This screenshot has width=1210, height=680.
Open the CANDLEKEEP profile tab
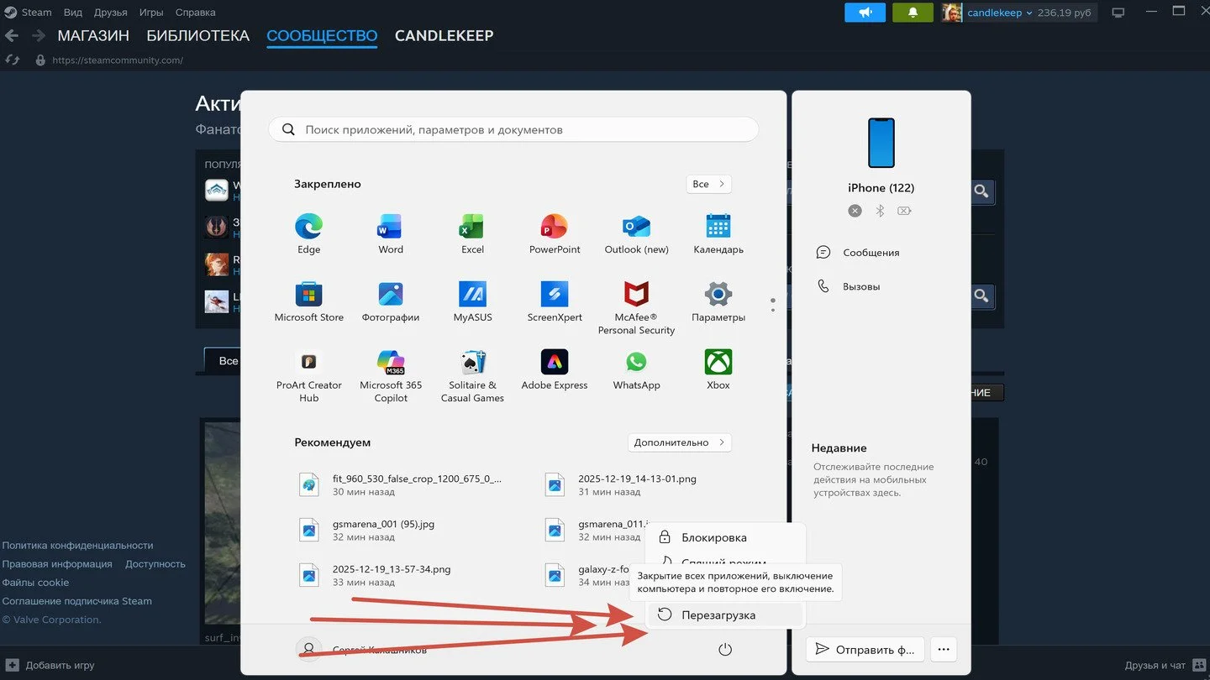pos(444,36)
